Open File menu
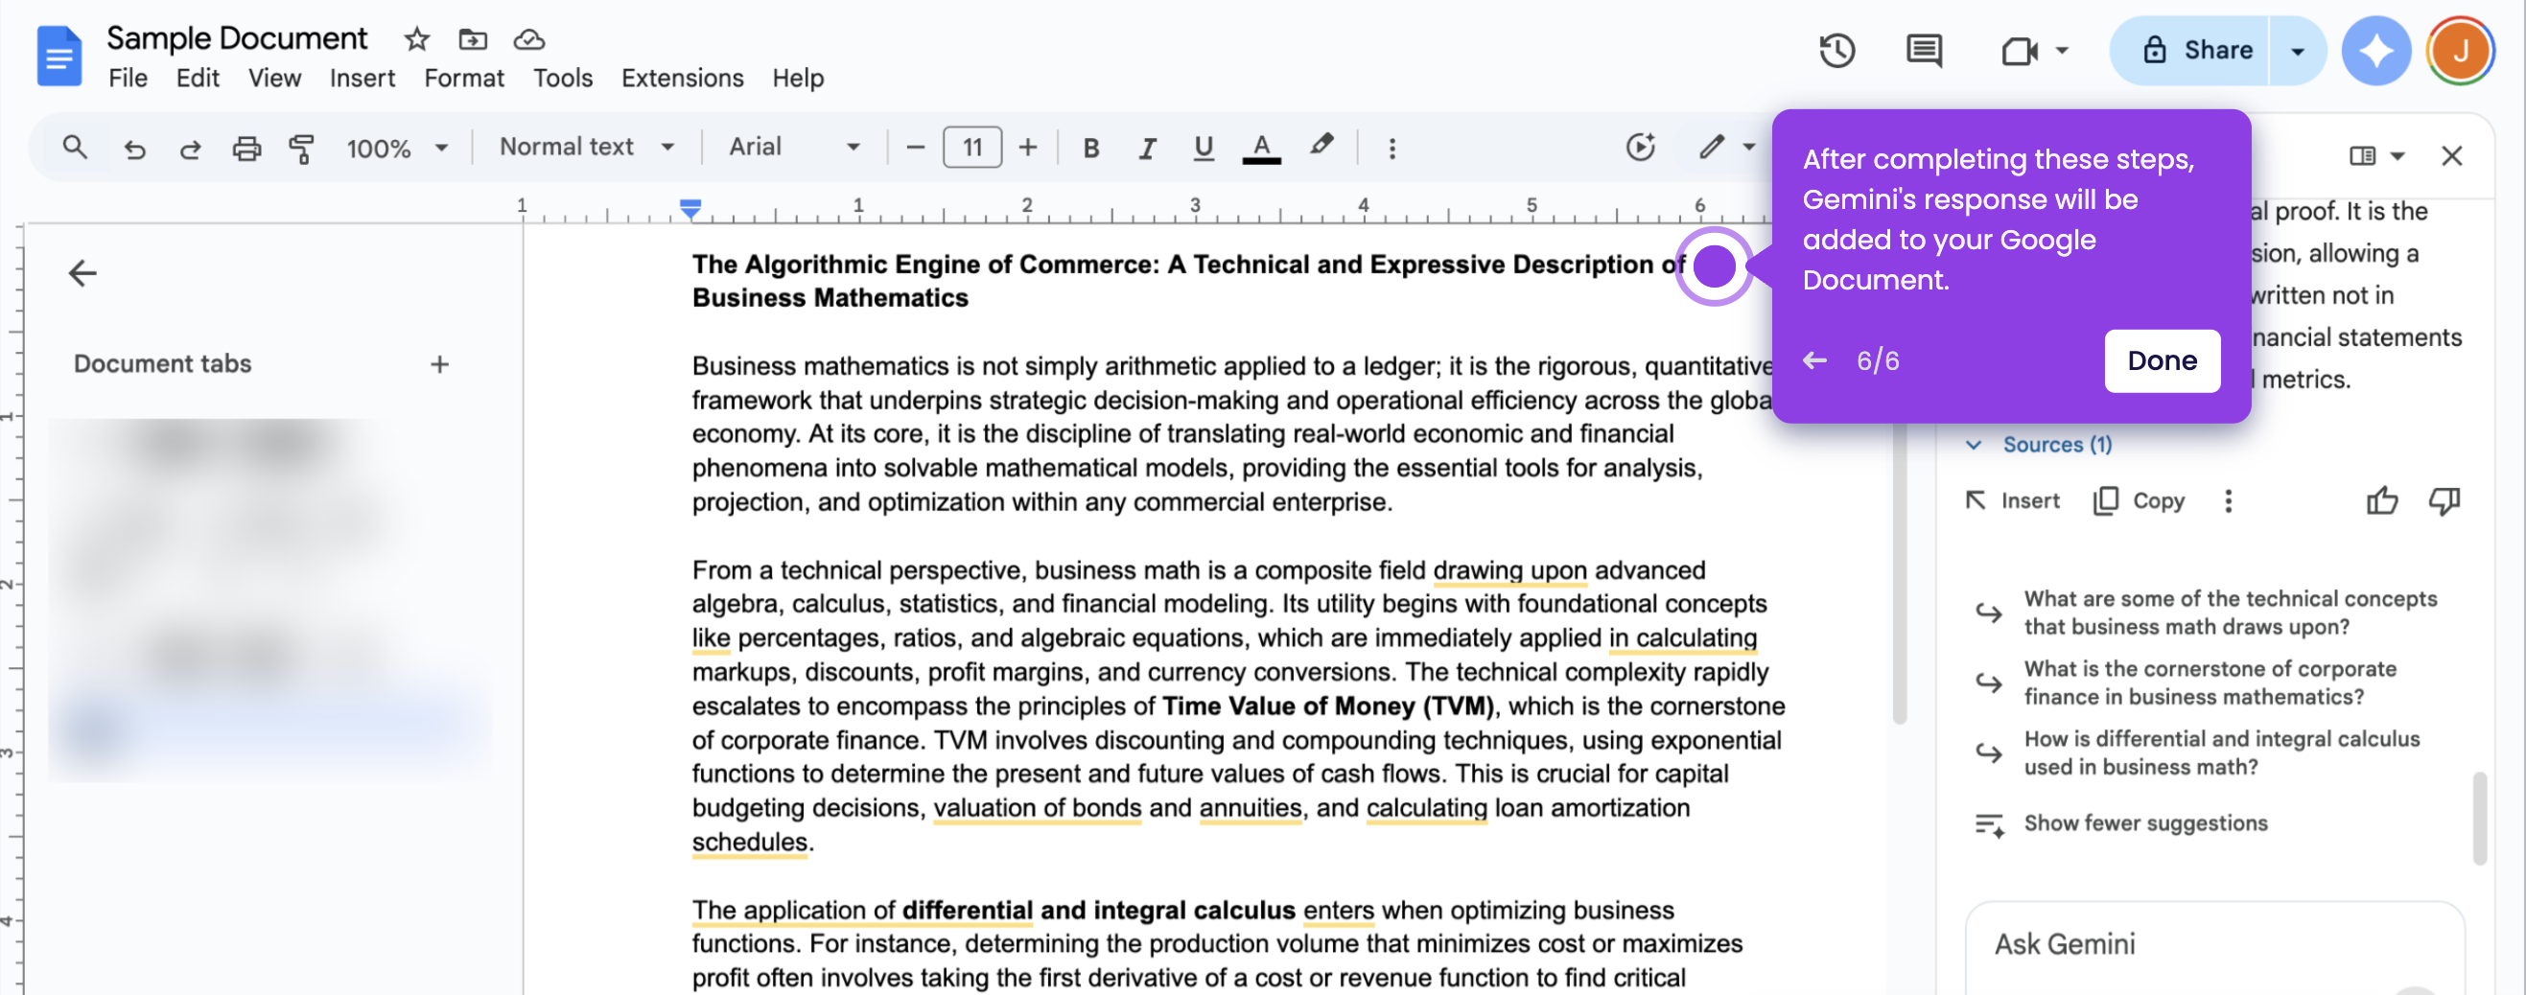This screenshot has height=995, width=2526. [128, 78]
